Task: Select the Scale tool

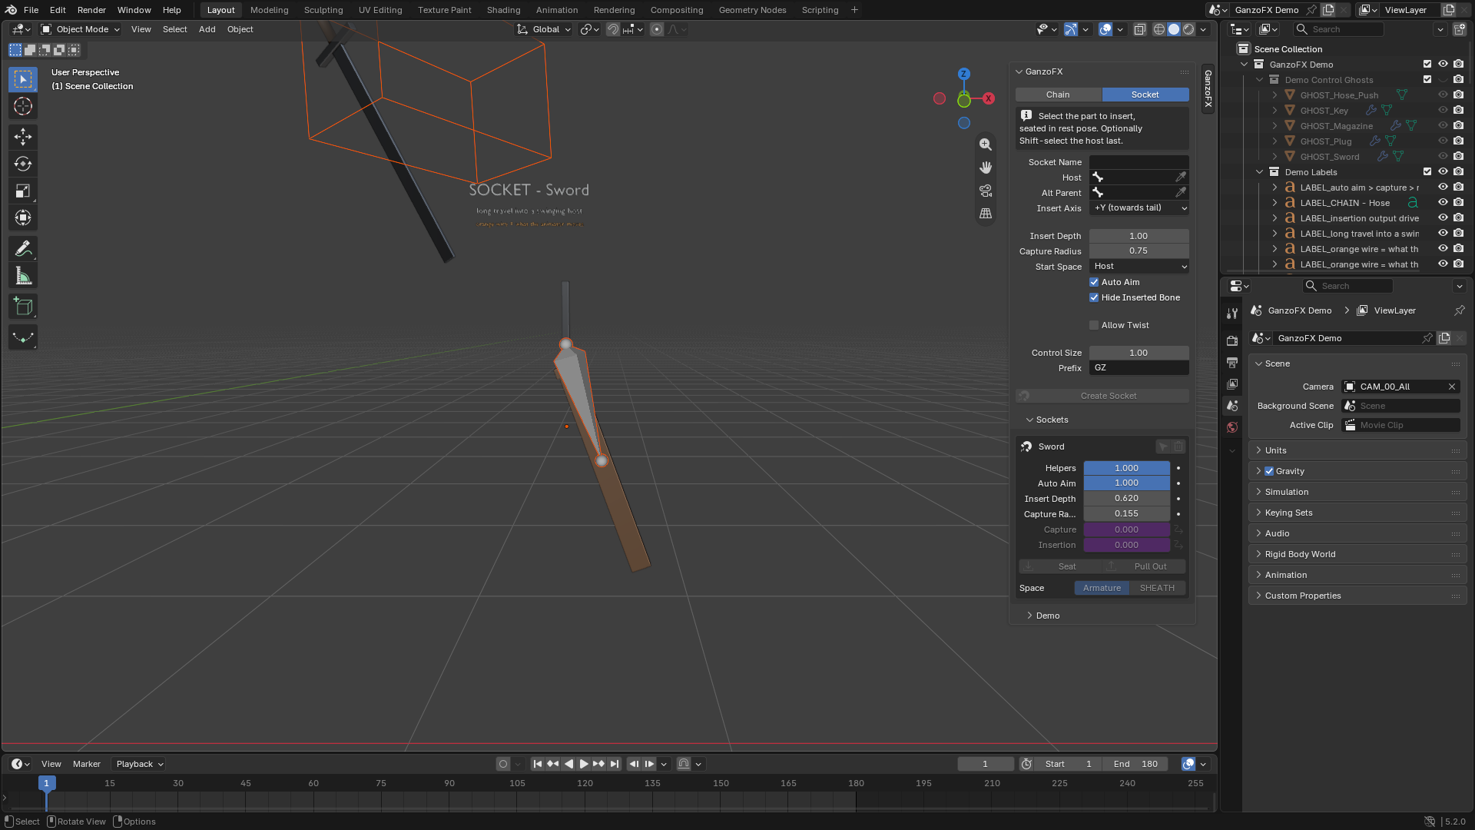Action: click(23, 191)
